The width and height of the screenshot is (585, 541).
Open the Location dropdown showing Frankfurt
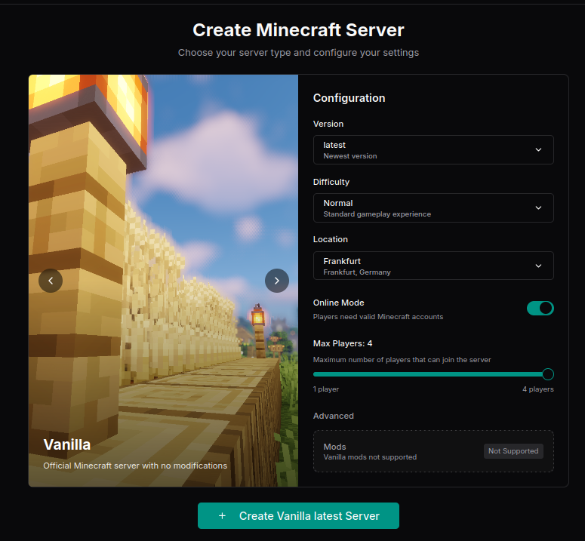(433, 266)
